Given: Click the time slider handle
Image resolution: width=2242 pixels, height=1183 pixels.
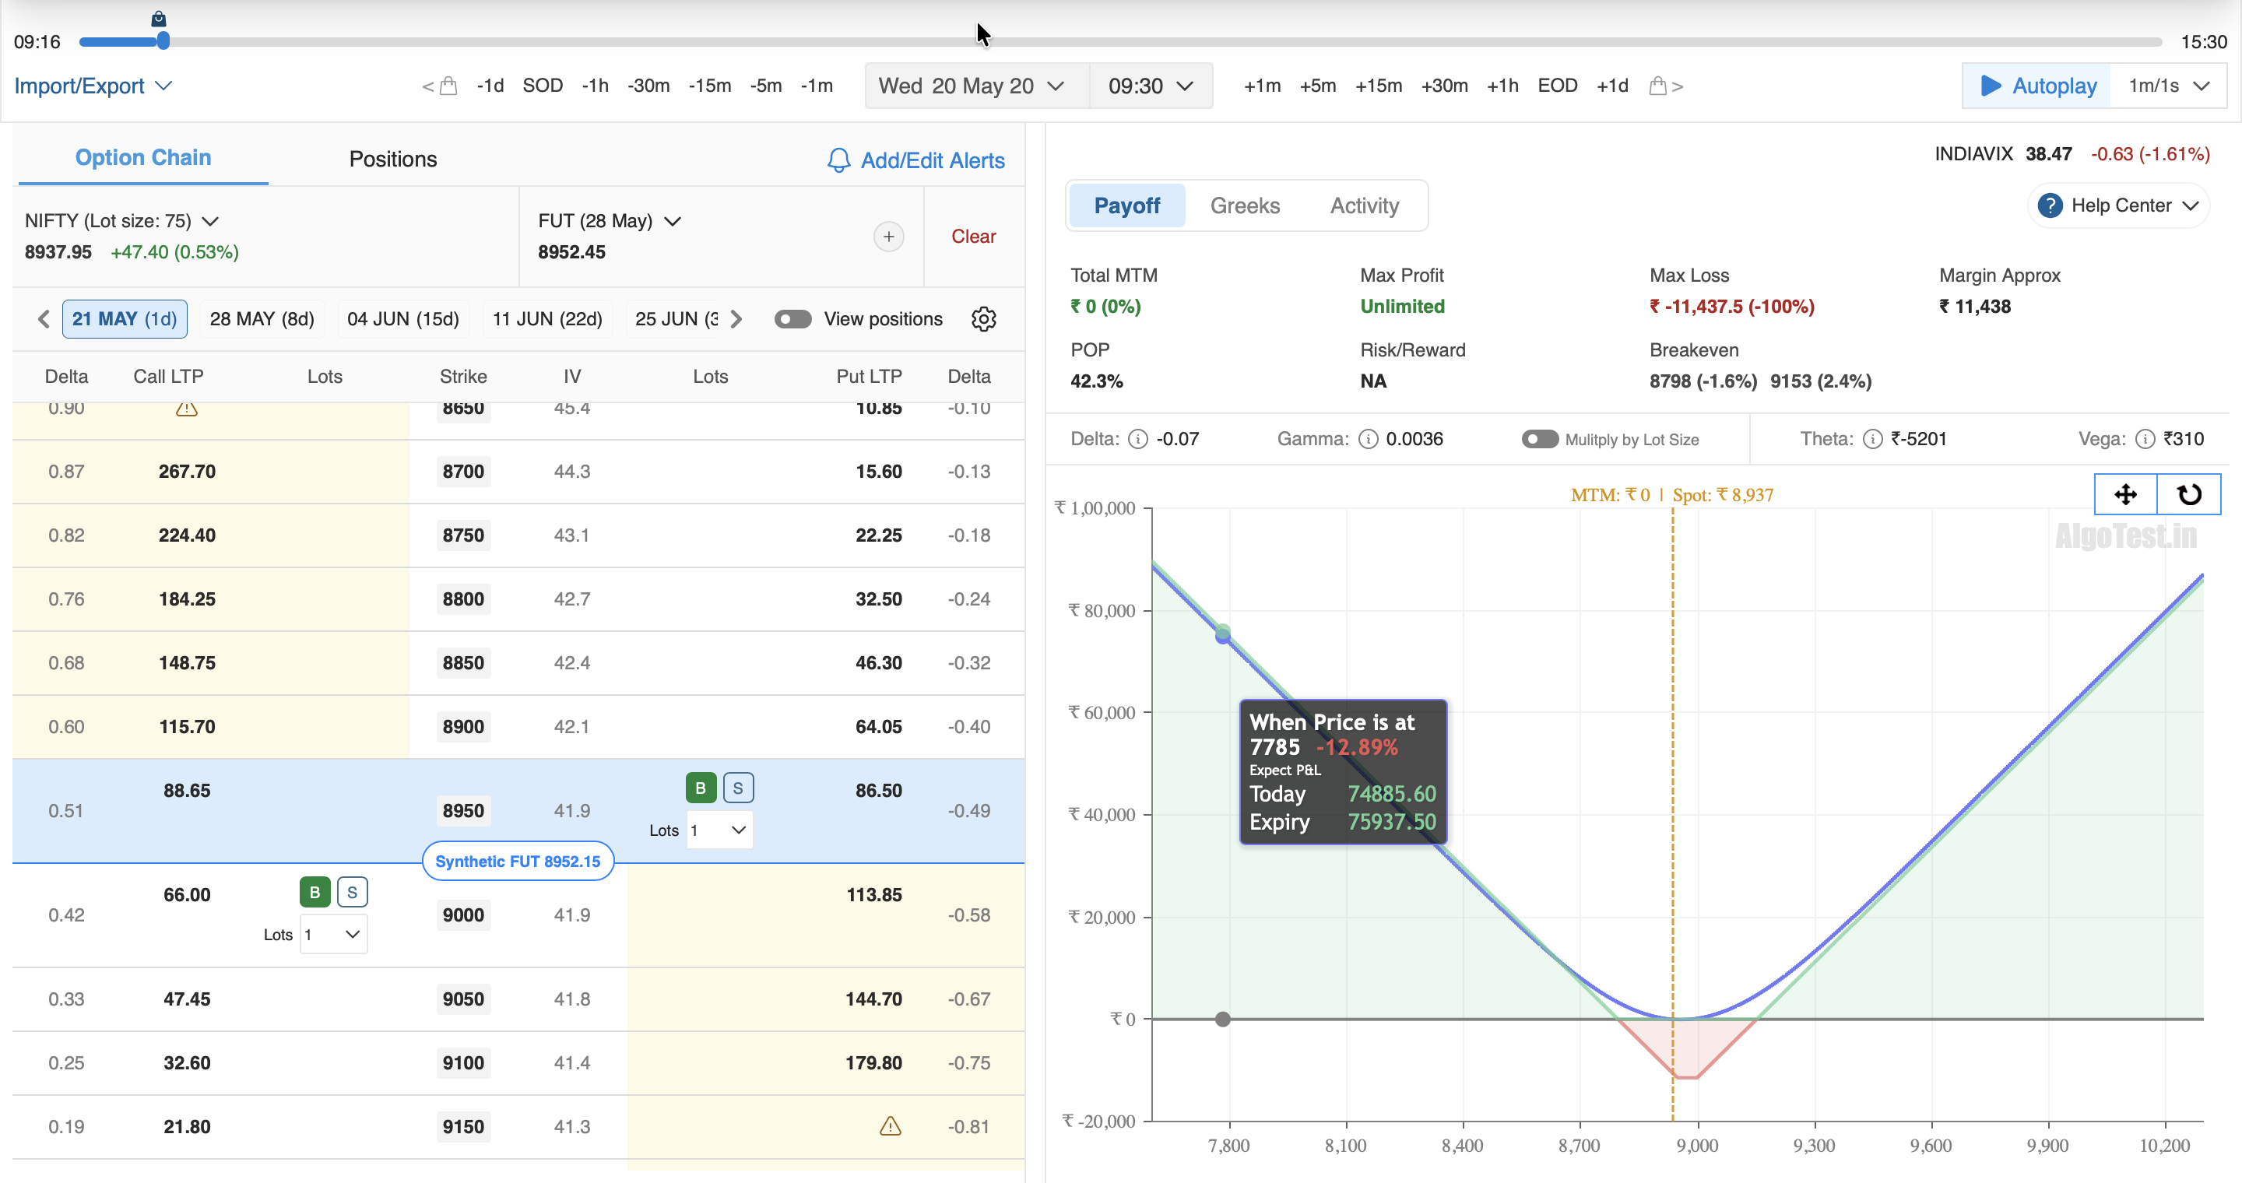Looking at the screenshot, I should (x=163, y=41).
